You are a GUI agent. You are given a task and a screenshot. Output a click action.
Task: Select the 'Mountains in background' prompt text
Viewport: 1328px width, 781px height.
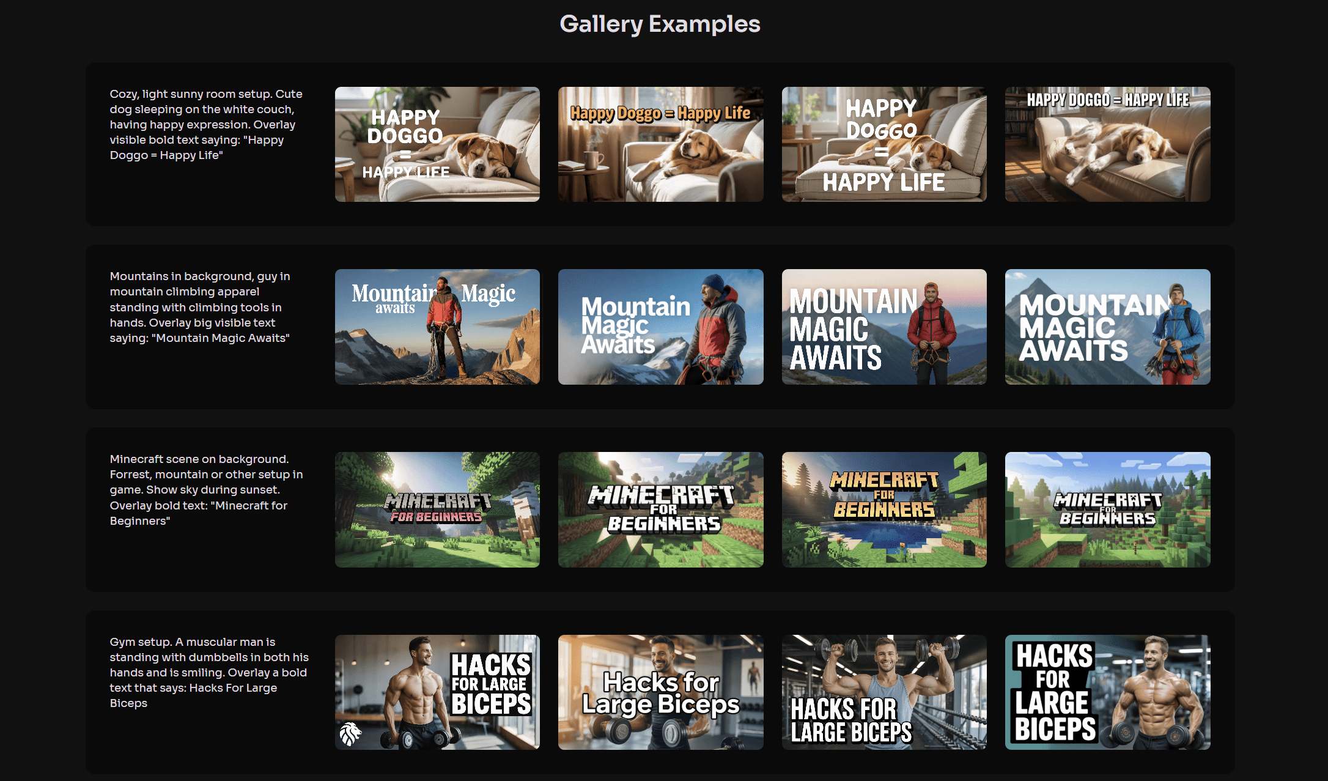pos(200,307)
